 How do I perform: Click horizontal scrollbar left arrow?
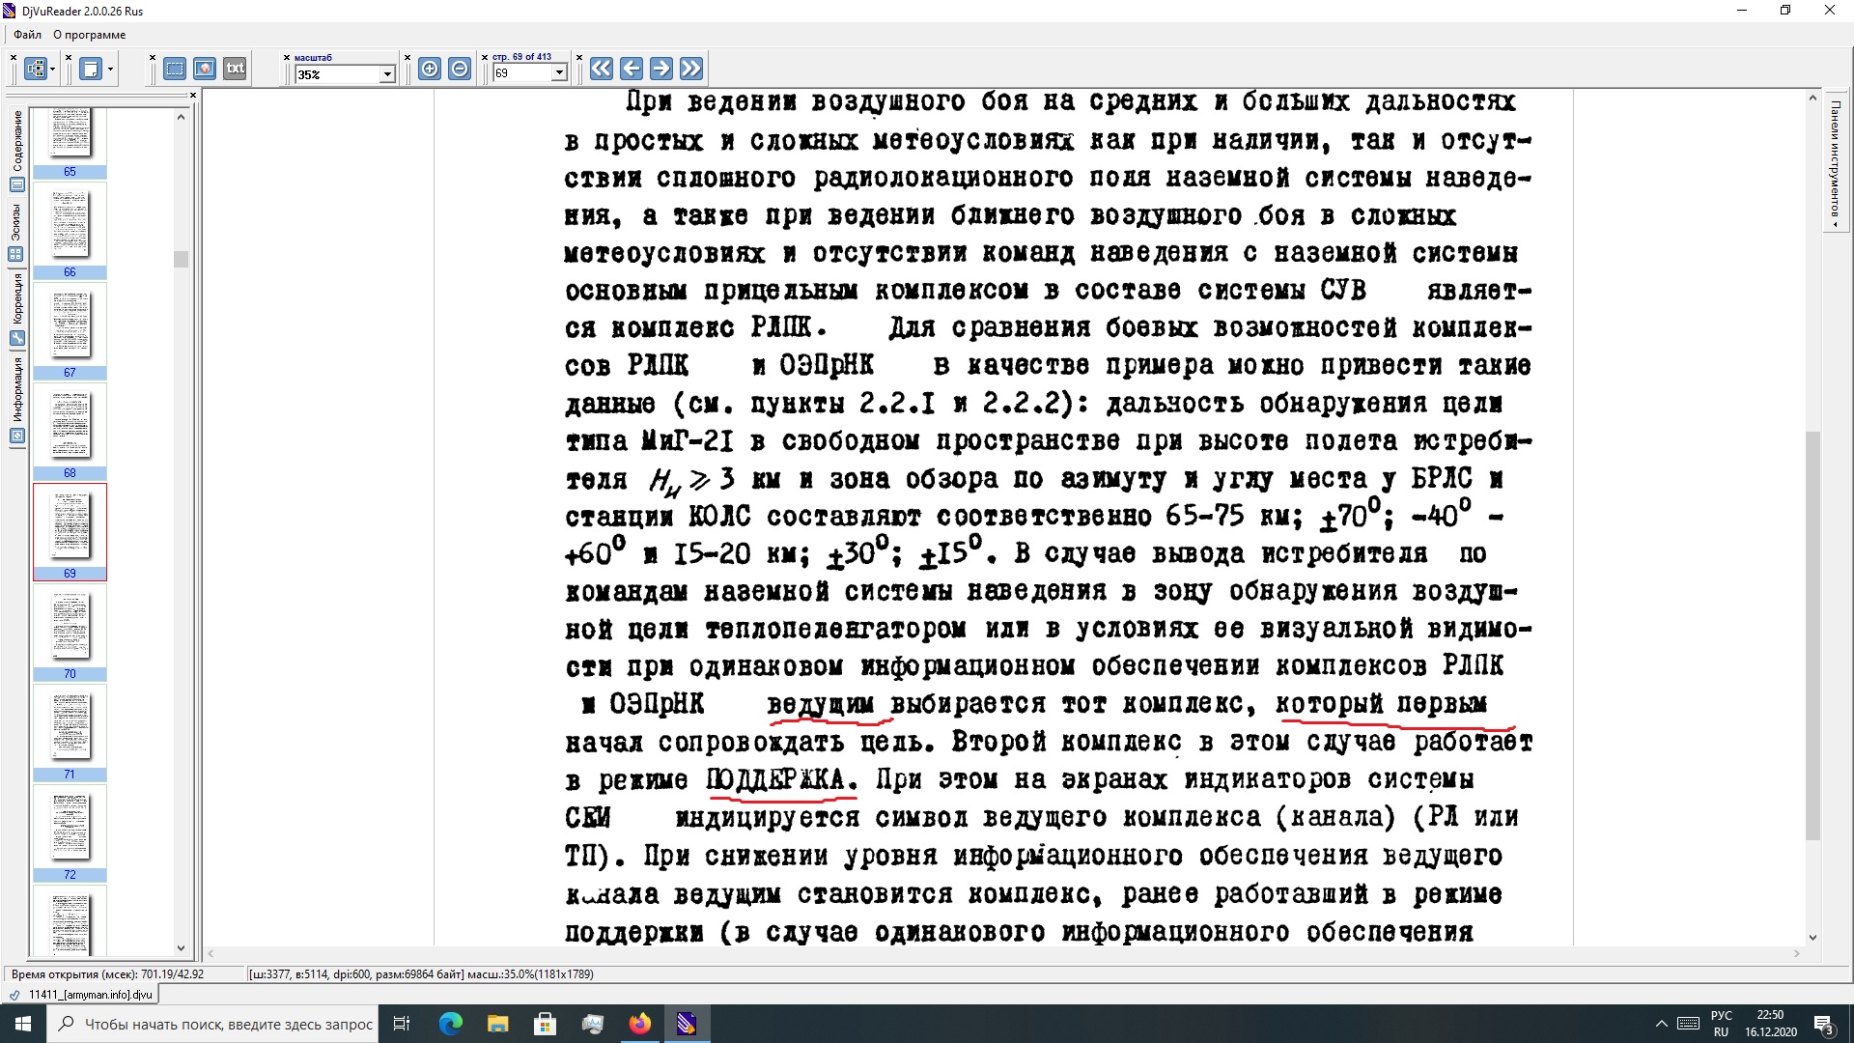pyautogui.click(x=211, y=953)
